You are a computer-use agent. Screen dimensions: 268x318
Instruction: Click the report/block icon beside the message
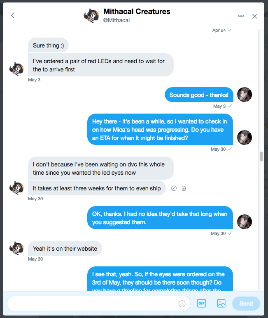(174, 188)
